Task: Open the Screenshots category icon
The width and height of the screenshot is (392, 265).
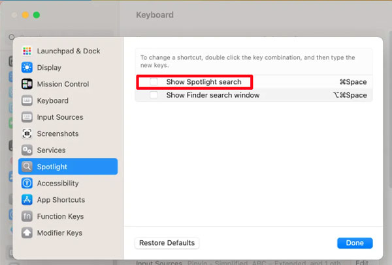Action: [x=27, y=133]
